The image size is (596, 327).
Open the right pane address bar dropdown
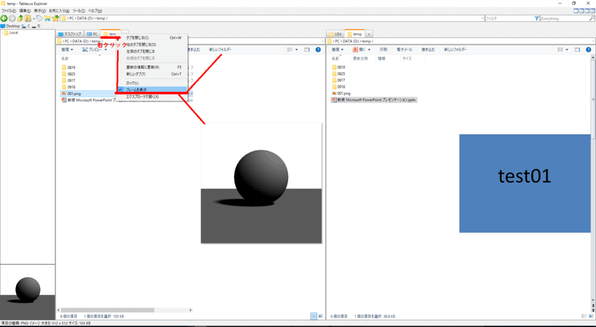click(x=593, y=41)
